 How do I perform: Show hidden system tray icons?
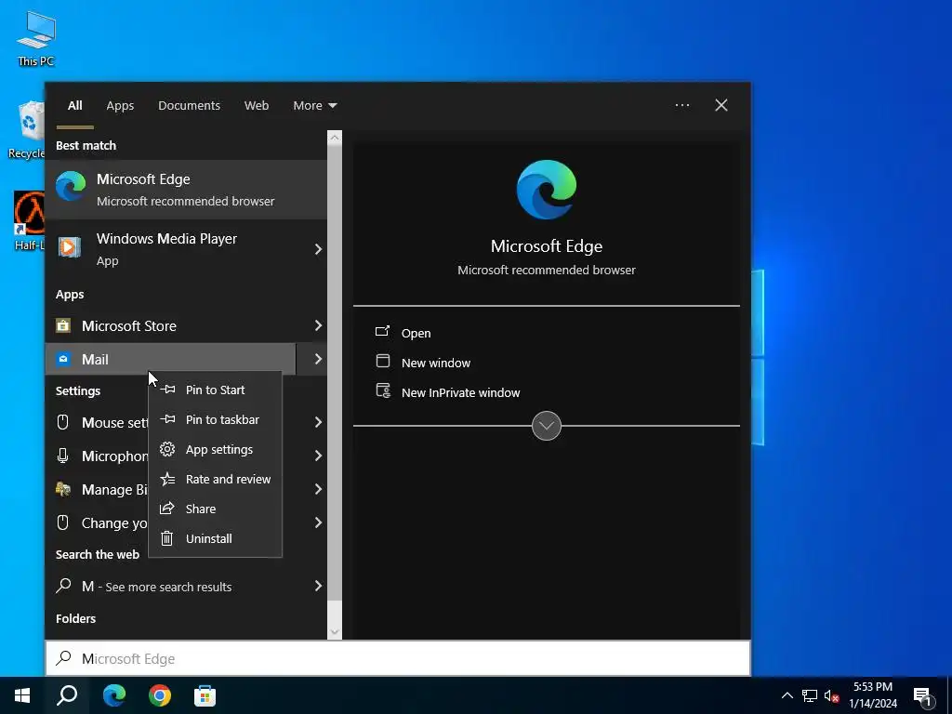tap(787, 695)
